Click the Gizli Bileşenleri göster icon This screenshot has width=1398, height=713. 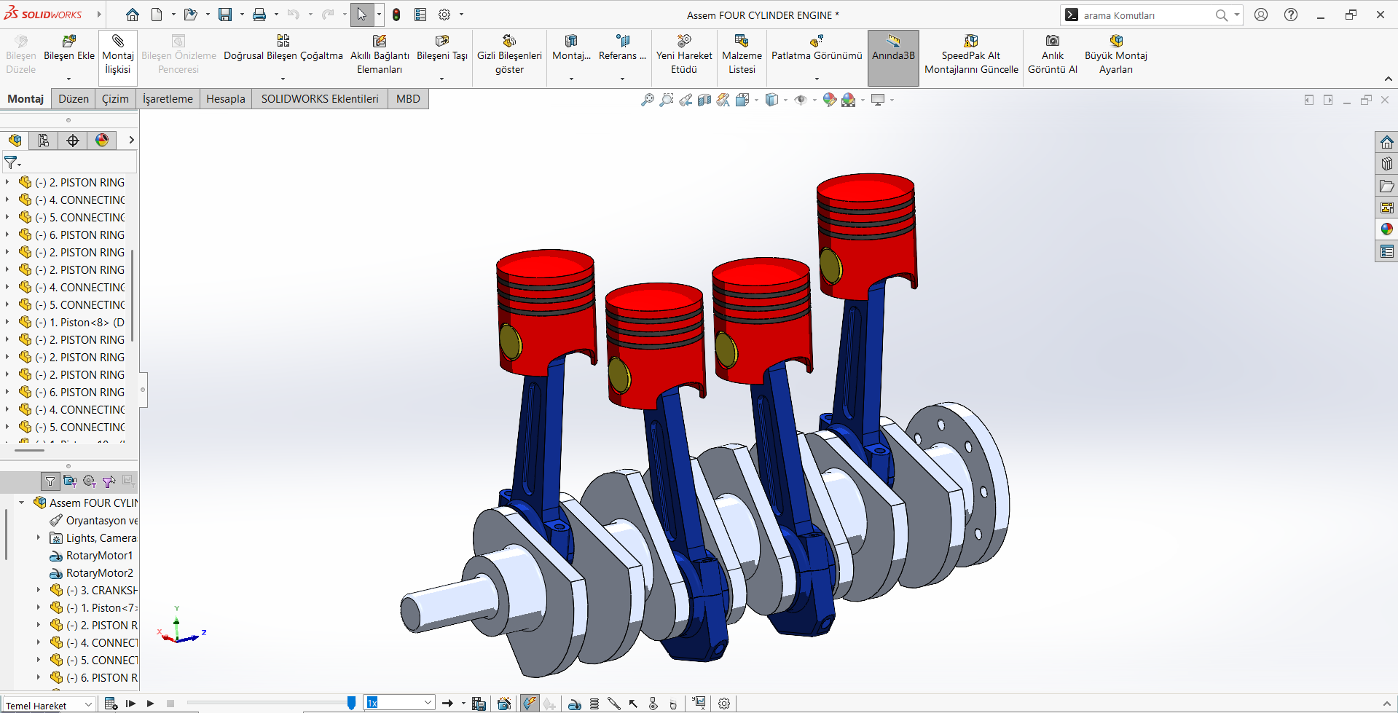(509, 42)
